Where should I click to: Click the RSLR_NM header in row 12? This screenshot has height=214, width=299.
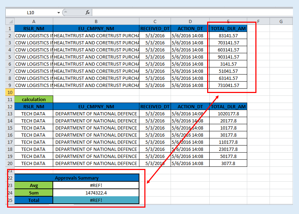pos(34,106)
